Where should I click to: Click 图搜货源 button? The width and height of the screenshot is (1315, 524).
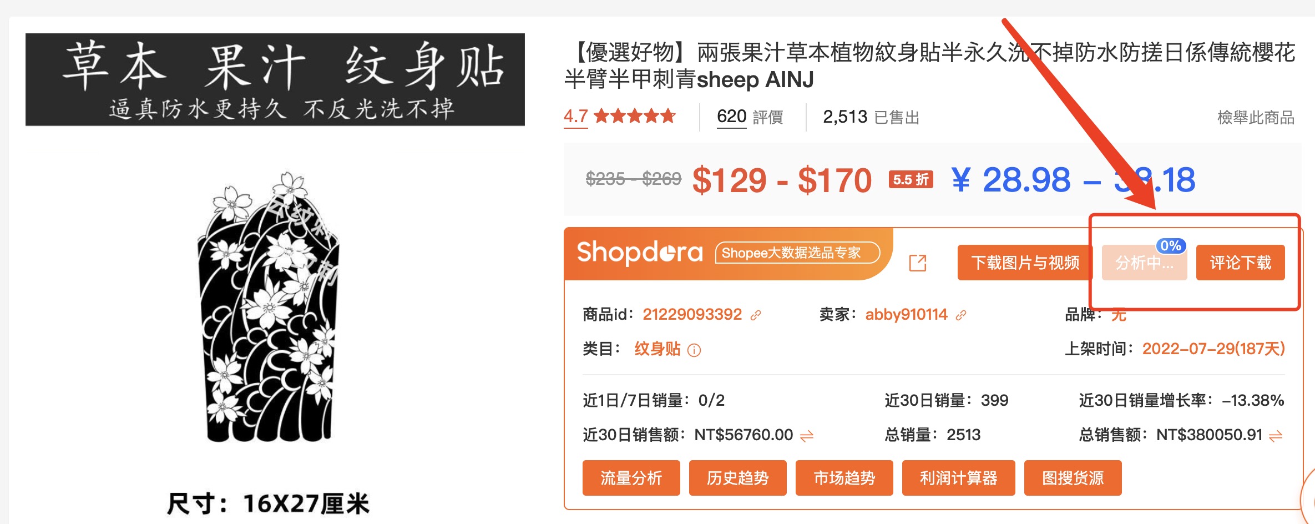tap(1073, 478)
